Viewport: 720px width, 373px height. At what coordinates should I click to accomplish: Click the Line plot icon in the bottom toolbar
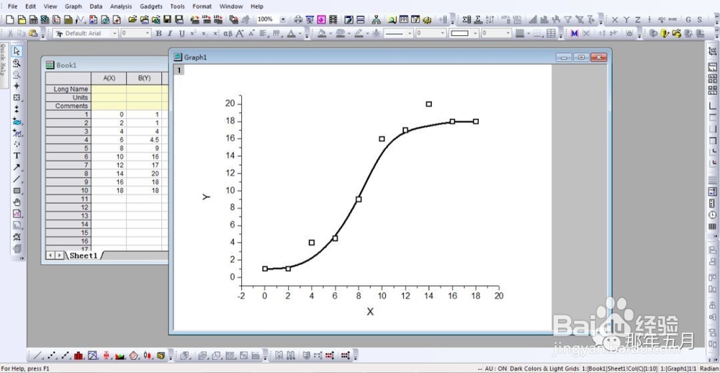[39, 355]
